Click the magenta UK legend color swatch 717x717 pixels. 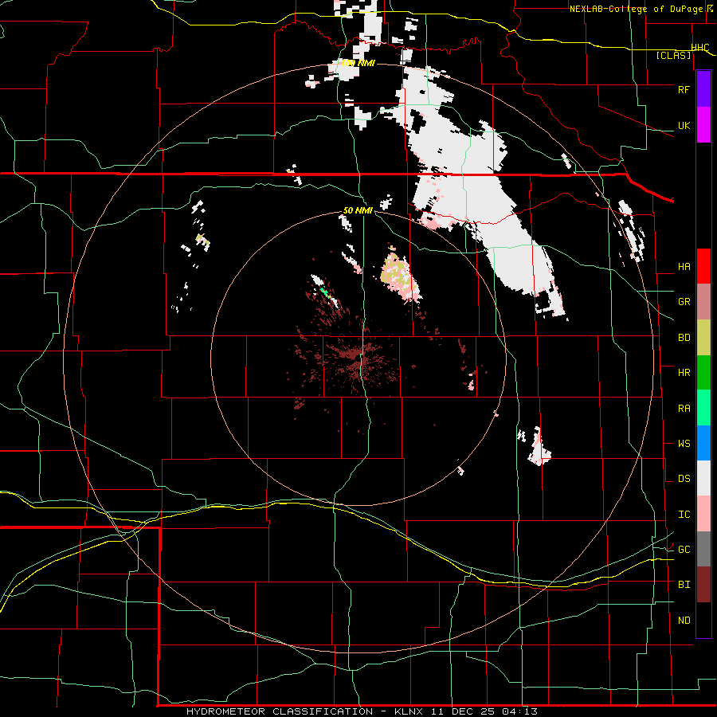703,125
